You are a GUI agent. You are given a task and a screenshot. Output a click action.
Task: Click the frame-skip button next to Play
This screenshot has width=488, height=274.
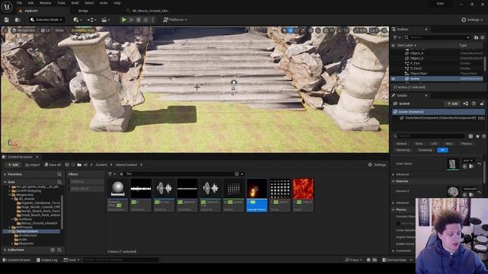pyautogui.click(x=131, y=20)
